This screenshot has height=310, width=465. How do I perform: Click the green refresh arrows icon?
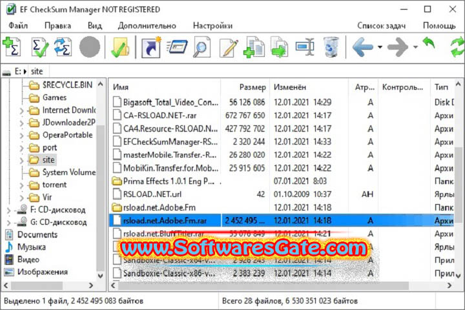(457, 46)
